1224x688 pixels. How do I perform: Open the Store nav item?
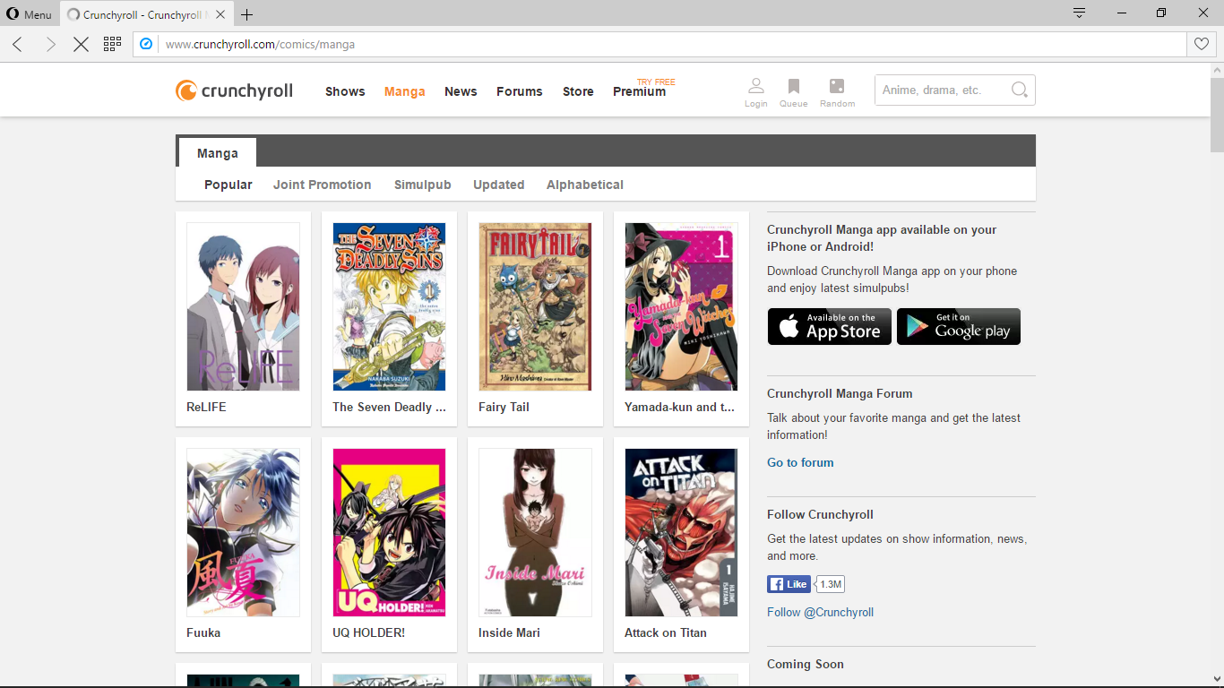click(578, 91)
